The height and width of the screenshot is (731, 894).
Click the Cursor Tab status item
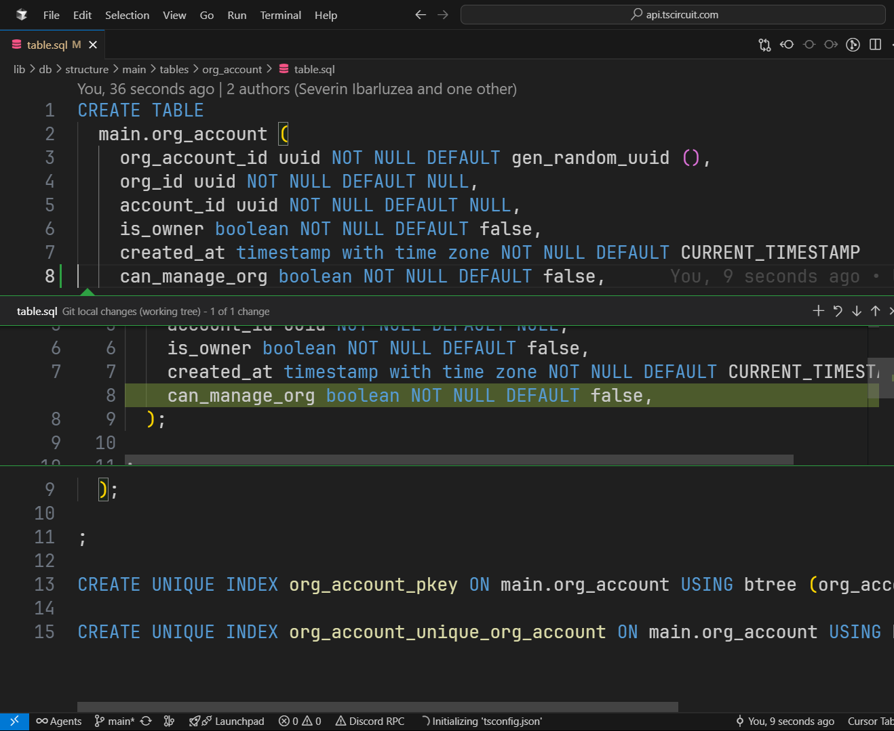pos(870,722)
